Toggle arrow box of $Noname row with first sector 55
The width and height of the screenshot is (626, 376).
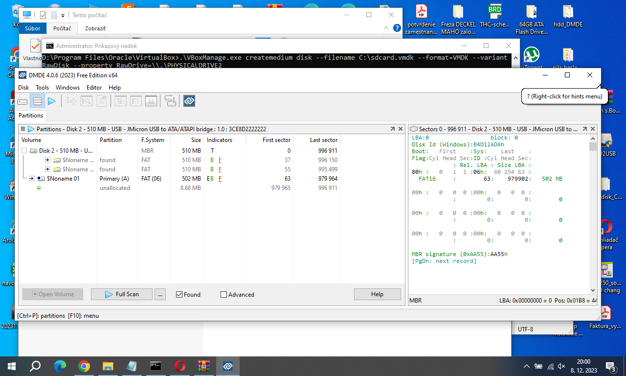[47, 169]
